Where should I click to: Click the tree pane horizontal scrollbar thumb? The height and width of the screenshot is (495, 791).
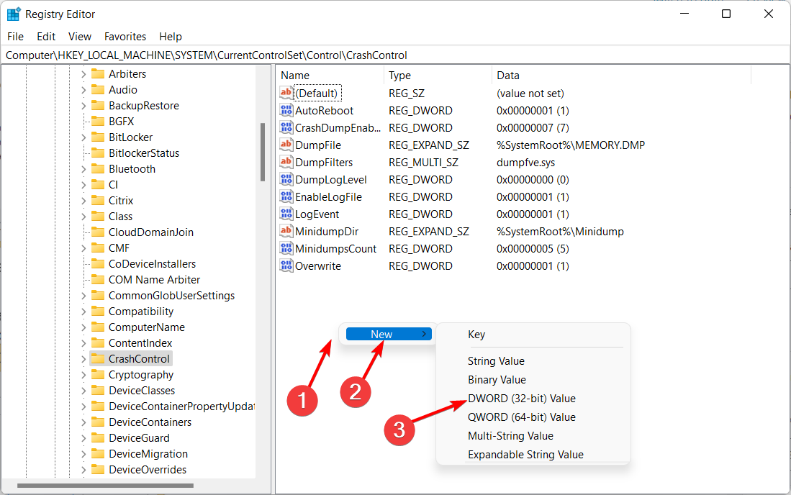click(x=105, y=486)
